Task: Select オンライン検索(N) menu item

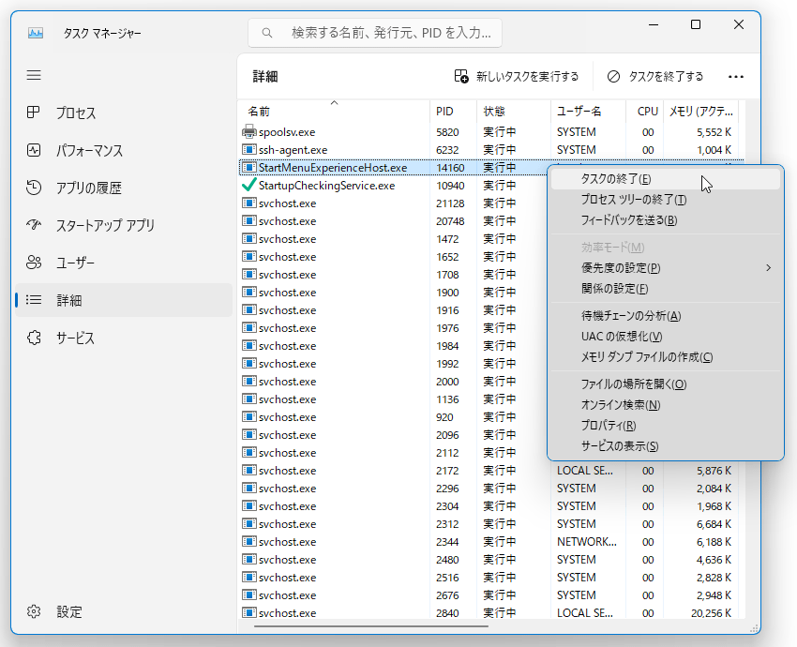Action: pyautogui.click(x=666, y=405)
